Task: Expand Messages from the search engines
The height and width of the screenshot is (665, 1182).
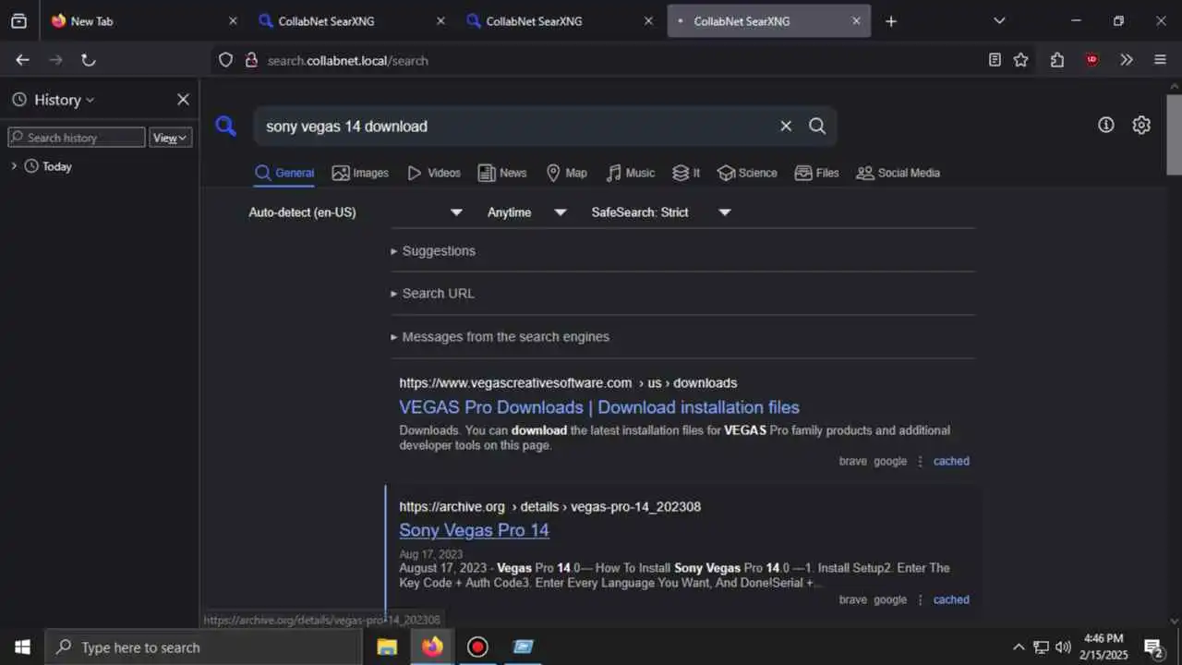Action: click(500, 337)
